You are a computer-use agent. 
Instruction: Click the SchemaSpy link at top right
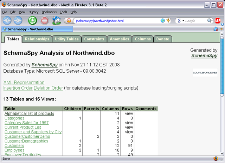click(x=204, y=56)
